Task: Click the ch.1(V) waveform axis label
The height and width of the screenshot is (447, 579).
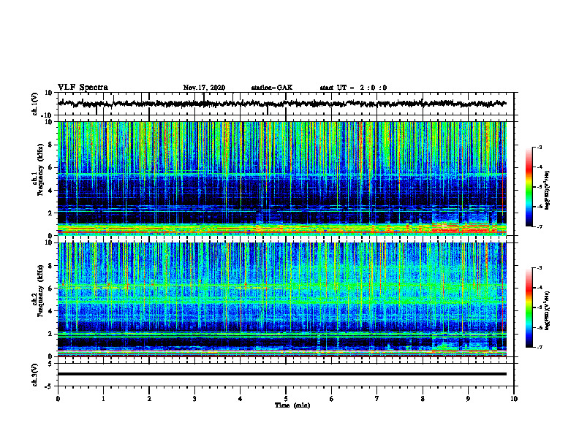Action: [35, 104]
